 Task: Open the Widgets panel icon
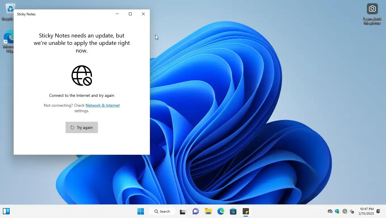pos(6,211)
